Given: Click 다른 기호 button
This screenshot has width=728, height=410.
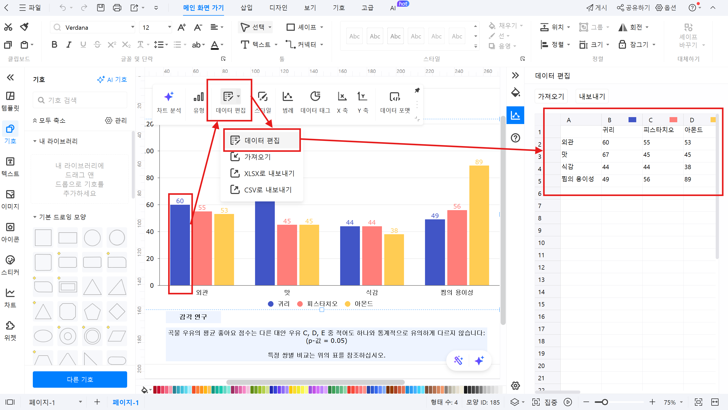Looking at the screenshot, I should click(x=80, y=379).
